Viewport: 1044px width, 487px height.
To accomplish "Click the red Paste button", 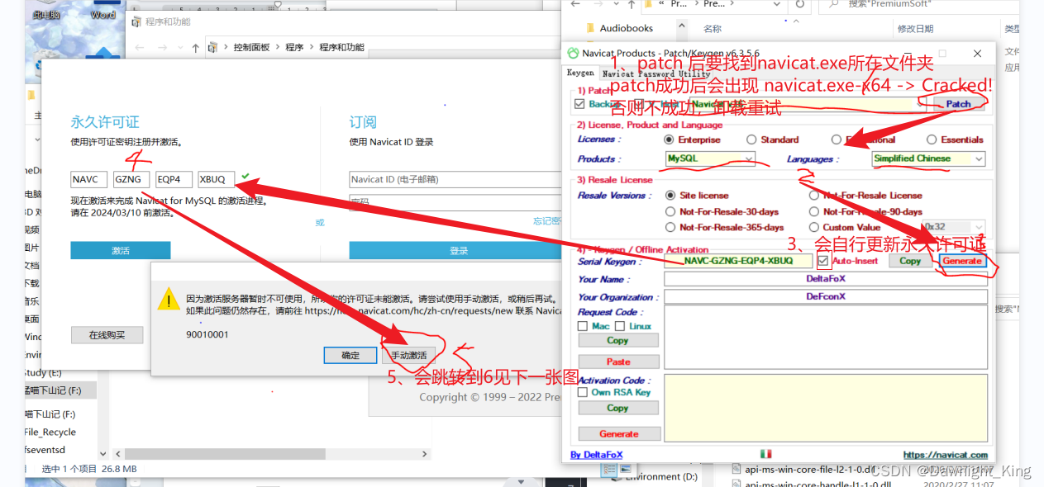I will click(617, 362).
